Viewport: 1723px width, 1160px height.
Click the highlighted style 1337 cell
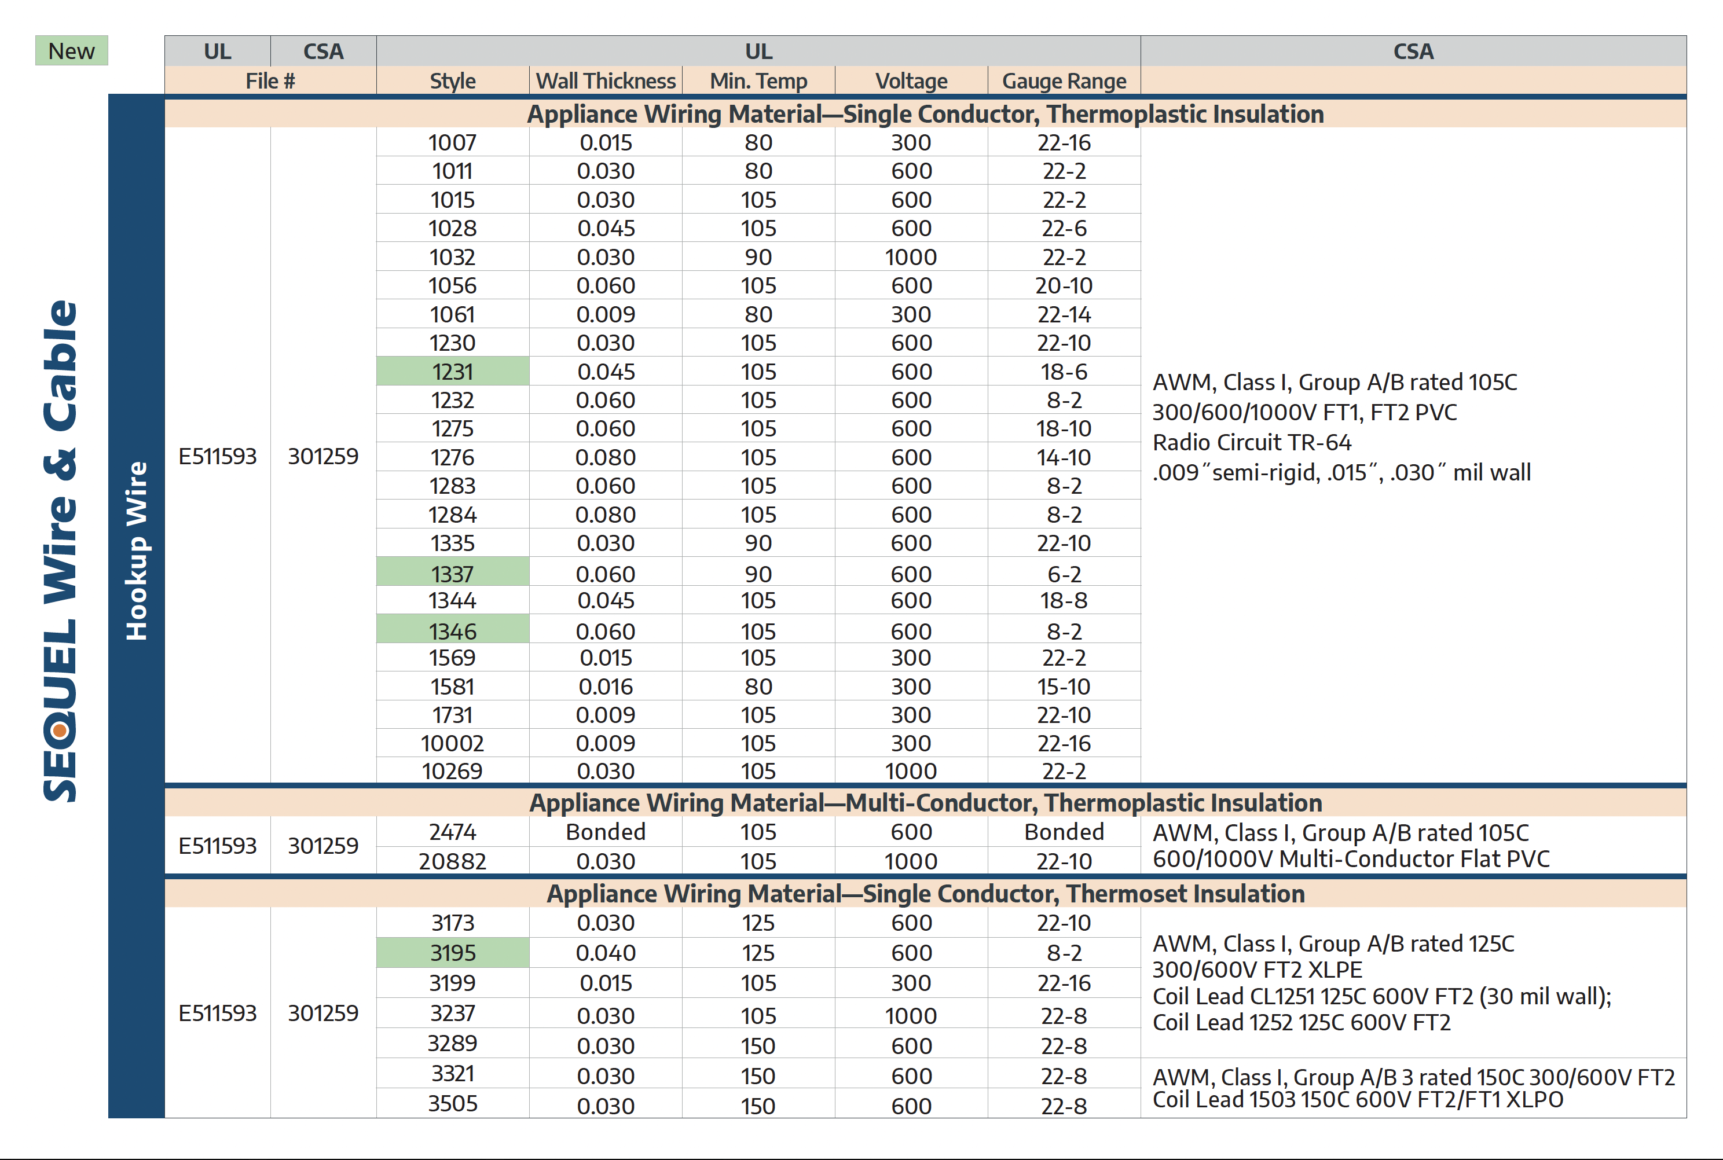point(452,573)
